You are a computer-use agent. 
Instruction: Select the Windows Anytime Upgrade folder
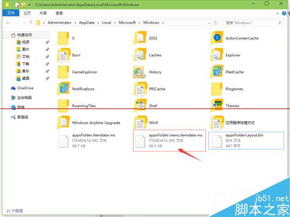click(89, 122)
